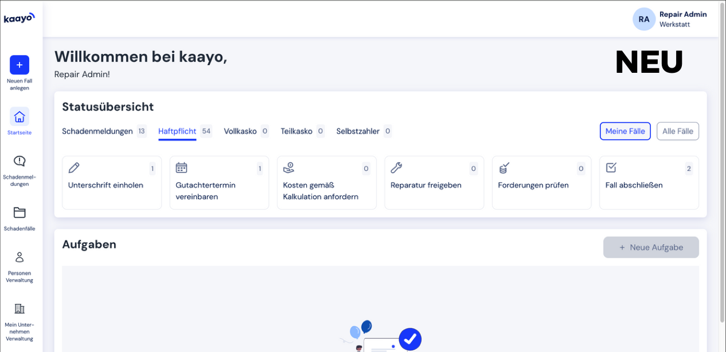Click the RA user avatar
The image size is (726, 352).
point(644,19)
